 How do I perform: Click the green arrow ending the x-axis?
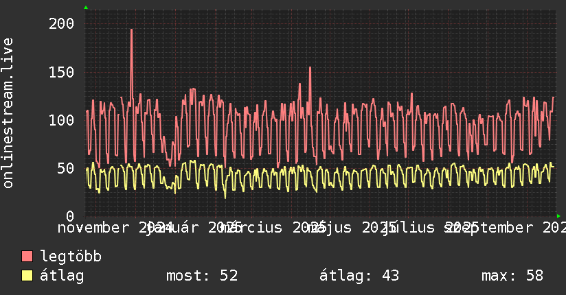click(x=558, y=216)
